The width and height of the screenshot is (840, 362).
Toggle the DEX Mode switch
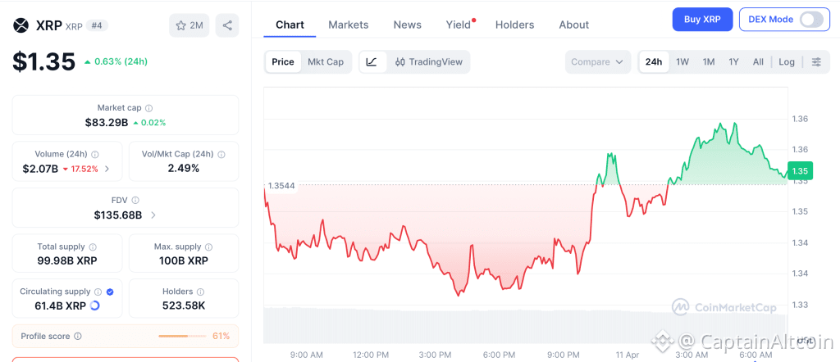coord(810,20)
